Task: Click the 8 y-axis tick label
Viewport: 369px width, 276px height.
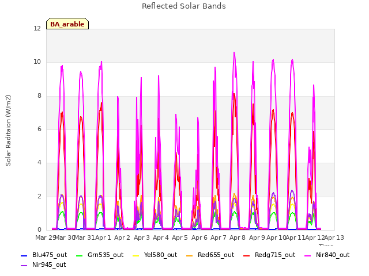Action: tap(39, 96)
